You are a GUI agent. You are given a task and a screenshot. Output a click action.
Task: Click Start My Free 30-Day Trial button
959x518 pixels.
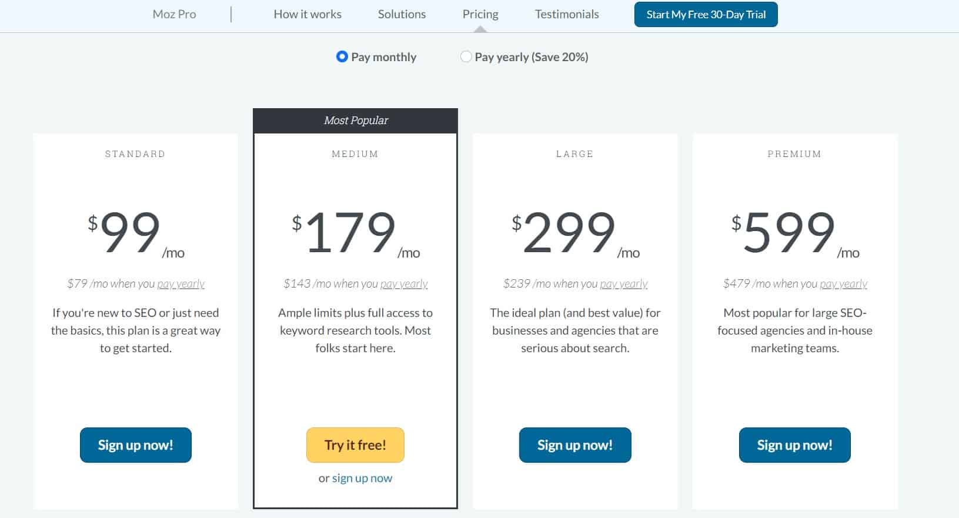coord(706,15)
